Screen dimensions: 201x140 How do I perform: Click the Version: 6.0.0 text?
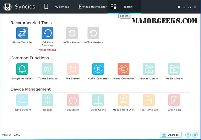click(11, 135)
